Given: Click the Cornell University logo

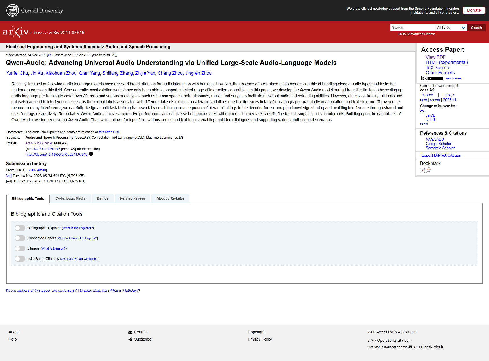Looking at the screenshot, I should point(35,11).
